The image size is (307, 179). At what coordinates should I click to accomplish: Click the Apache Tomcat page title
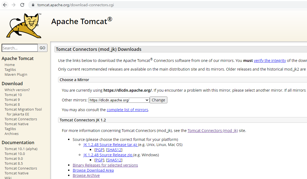coord(82,21)
